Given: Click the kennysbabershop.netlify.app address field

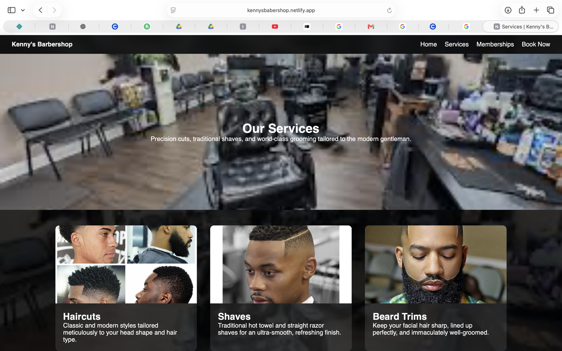Looking at the screenshot, I should (281, 10).
